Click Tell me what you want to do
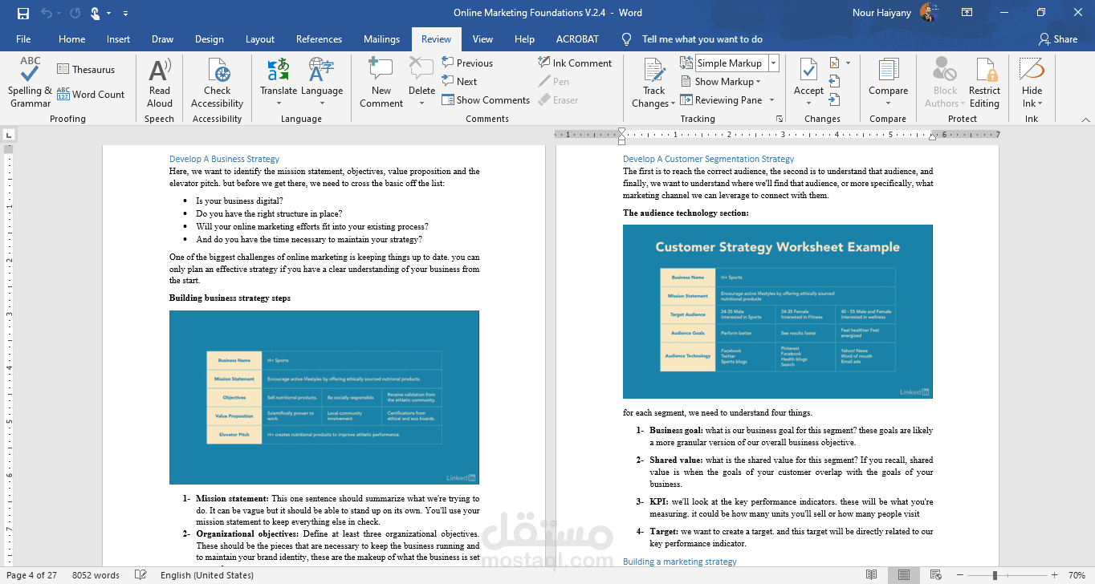This screenshot has height=584, width=1095. coord(702,39)
